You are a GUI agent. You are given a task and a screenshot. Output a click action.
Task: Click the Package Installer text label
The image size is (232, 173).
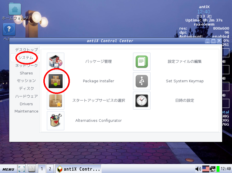[x=99, y=81]
